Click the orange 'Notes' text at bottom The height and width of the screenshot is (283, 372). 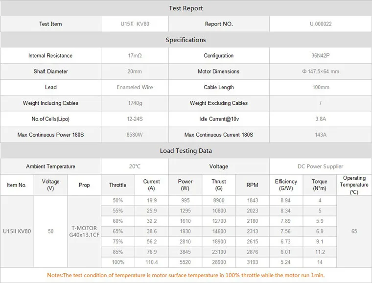click(x=186, y=275)
